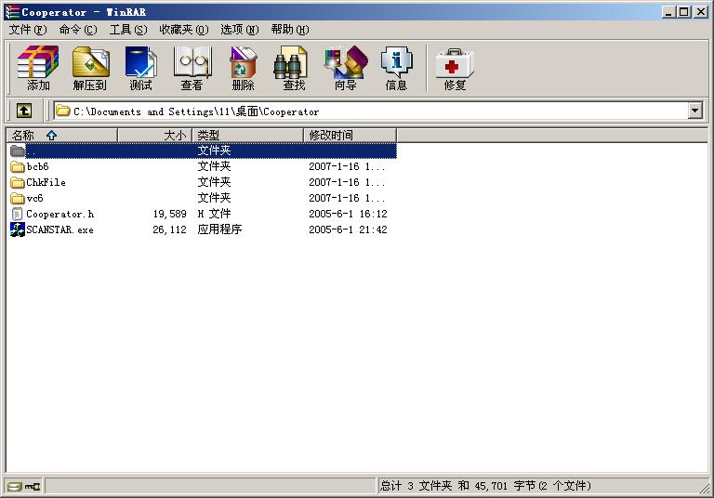Sort by the 大小 column header
Image resolution: width=714 pixels, height=498 pixels.
pyautogui.click(x=155, y=136)
